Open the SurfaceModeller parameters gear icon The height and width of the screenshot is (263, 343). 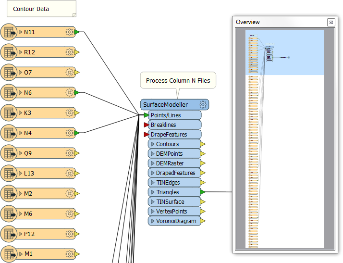tap(203, 104)
